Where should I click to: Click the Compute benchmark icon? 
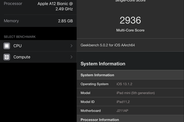(7, 57)
